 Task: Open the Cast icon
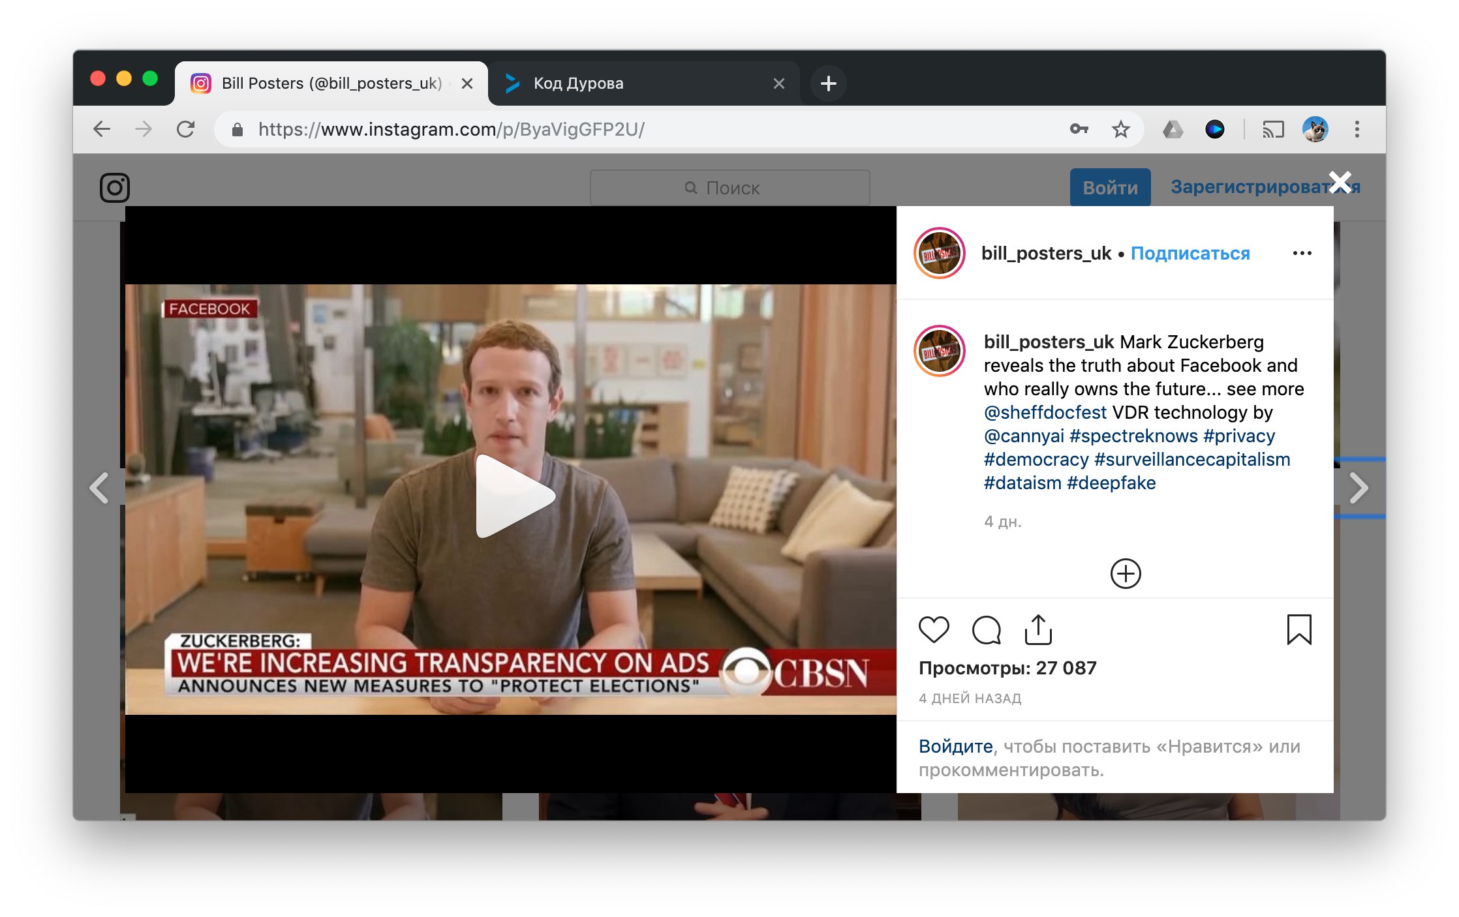point(1272,129)
